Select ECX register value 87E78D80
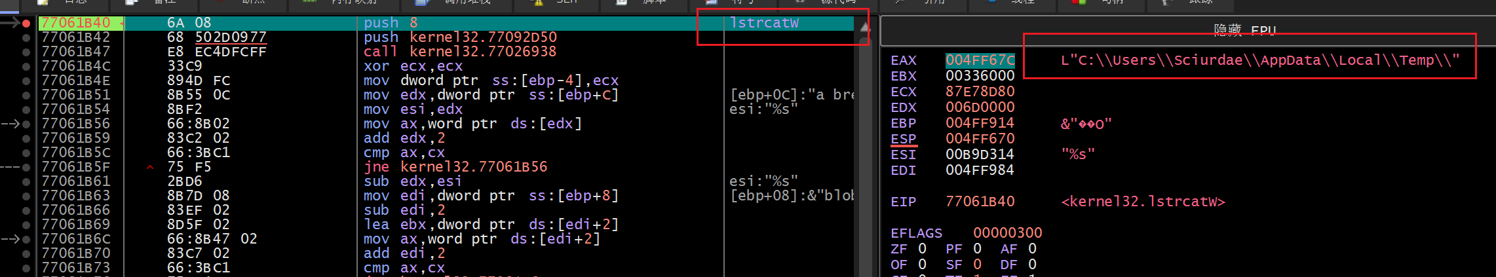This screenshot has width=1496, height=277. 980,92
